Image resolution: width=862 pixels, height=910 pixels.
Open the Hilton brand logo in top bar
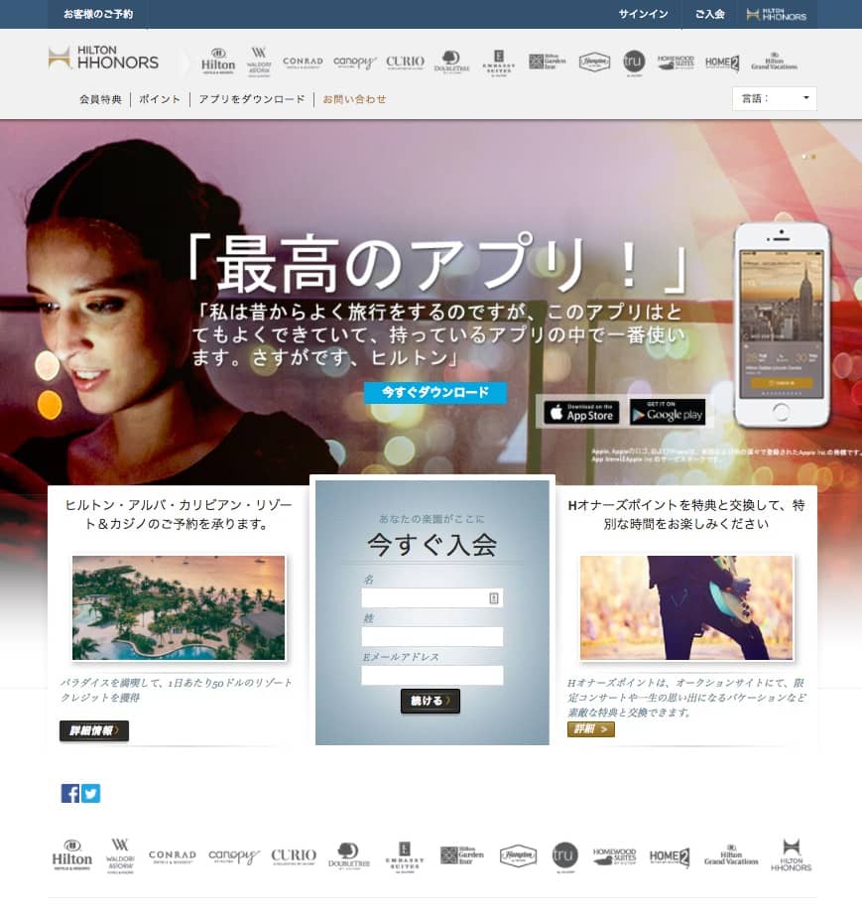click(x=218, y=62)
